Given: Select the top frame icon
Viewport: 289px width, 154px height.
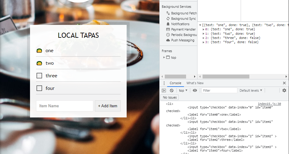Looking at the screenshot, I should pos(168,58).
